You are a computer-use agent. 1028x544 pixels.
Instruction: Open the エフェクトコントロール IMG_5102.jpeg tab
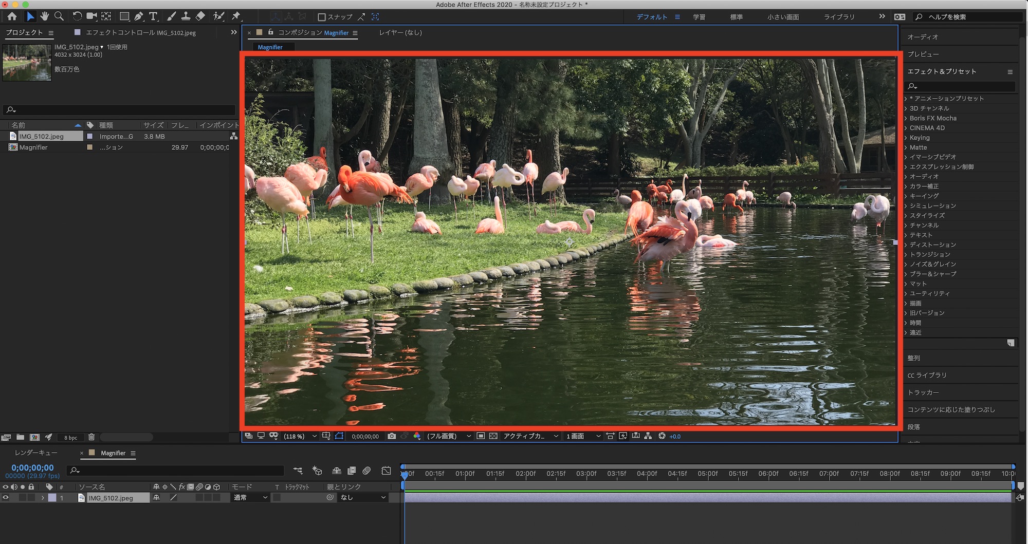click(x=140, y=32)
